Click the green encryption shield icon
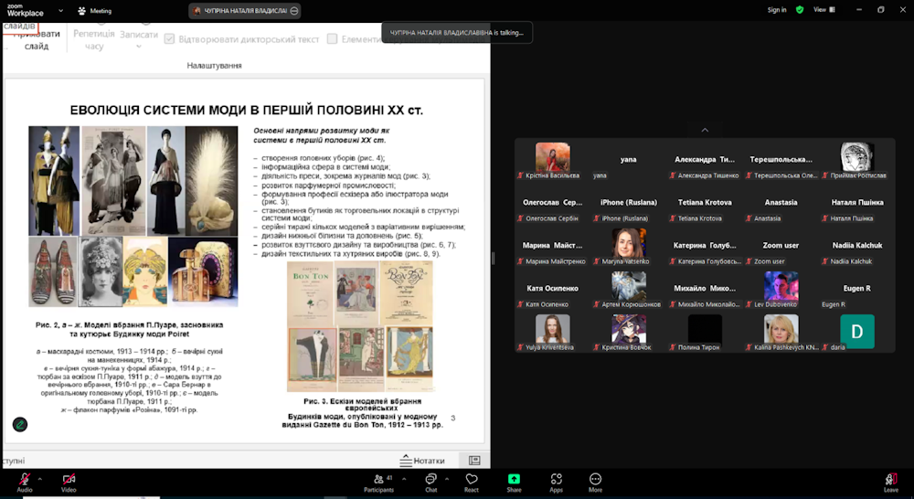The height and width of the screenshot is (499, 914). [800, 10]
